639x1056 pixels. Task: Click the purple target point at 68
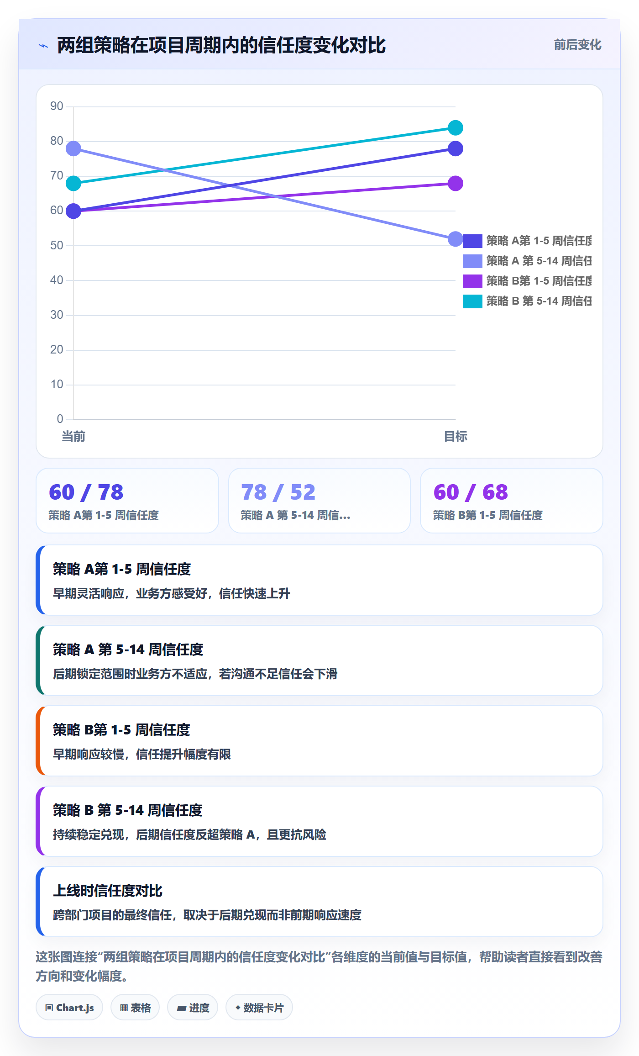456,184
